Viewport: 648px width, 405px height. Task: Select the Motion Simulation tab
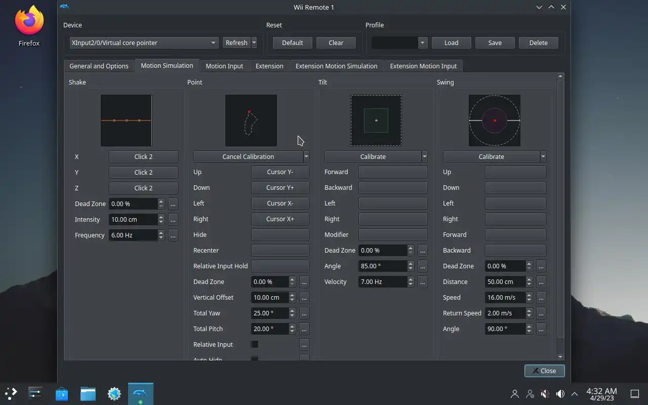tap(167, 65)
